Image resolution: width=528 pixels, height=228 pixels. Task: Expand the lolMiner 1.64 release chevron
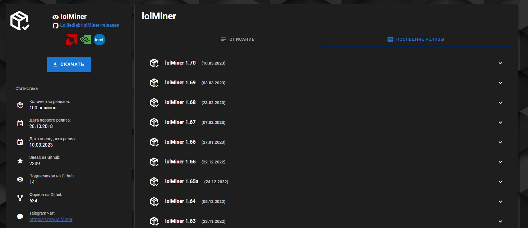[500, 202]
